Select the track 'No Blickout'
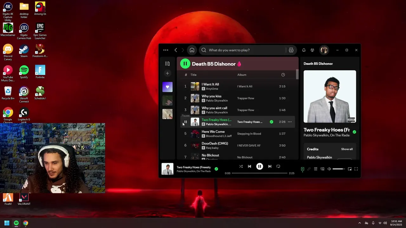This screenshot has width=406, height=228. (210, 155)
